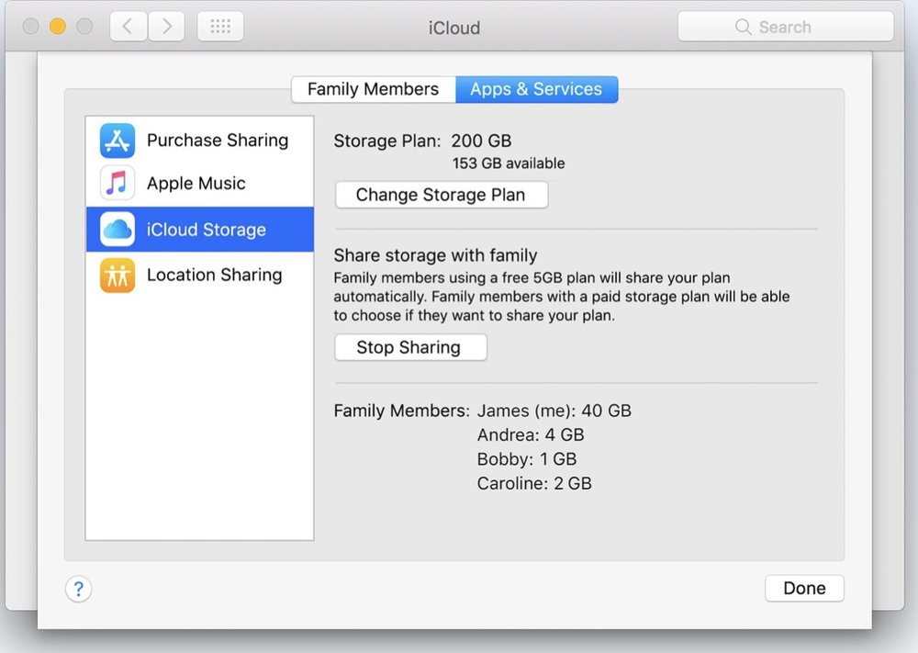
Task: Click the Change Storage Plan button
Action: (442, 195)
